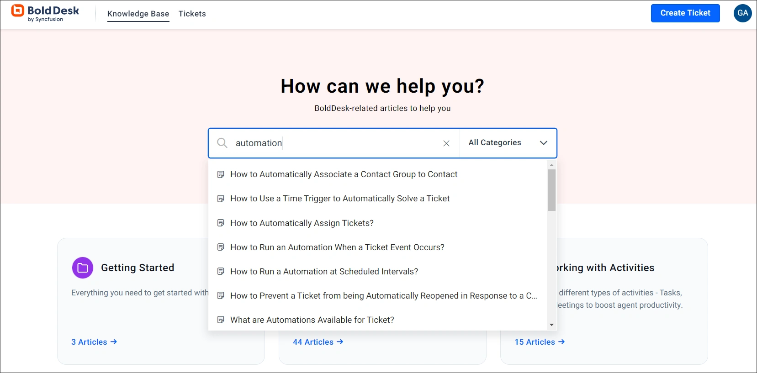This screenshot has height=373, width=757.
Task: Click the purple Getting Started folder icon
Action: pos(83,268)
